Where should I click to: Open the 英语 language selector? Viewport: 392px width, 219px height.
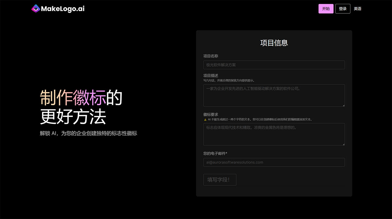[358, 8]
